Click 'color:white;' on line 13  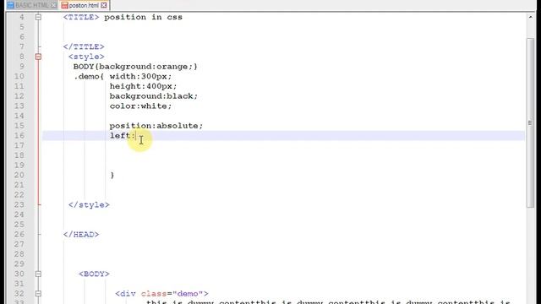pos(141,106)
